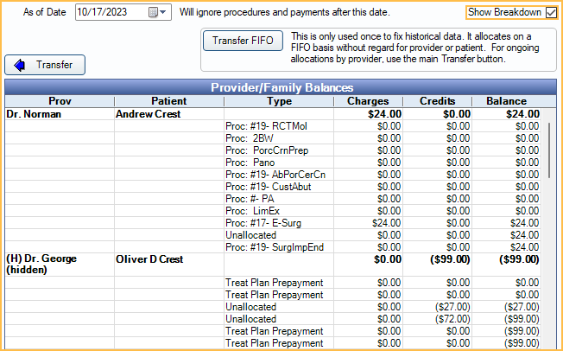Click the Charges column header
This screenshot has height=351, width=563.
[x=368, y=101]
